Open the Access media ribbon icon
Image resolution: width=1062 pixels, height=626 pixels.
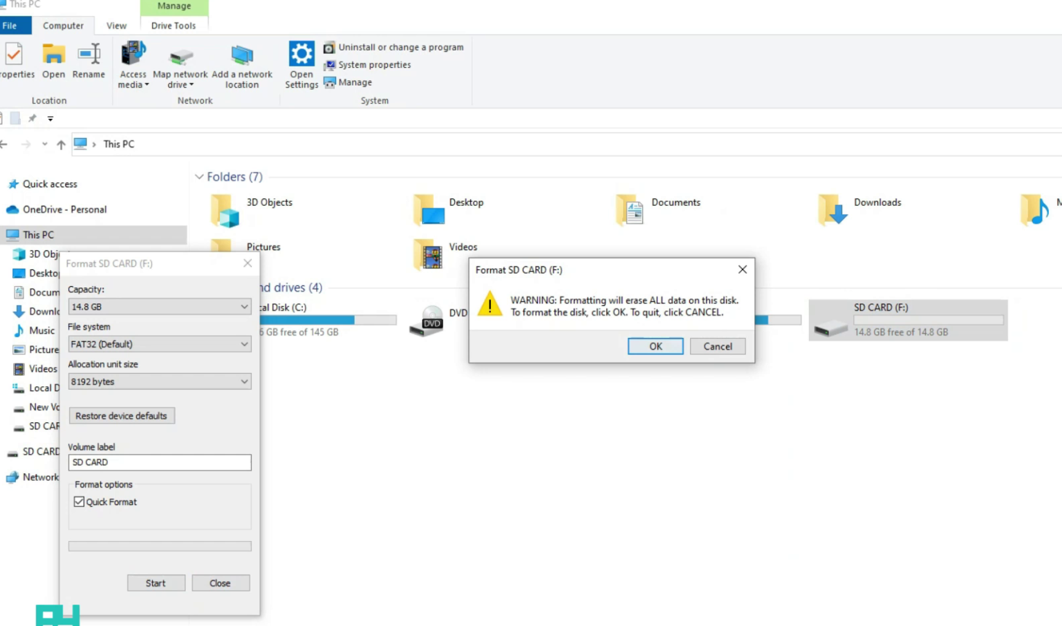point(133,55)
